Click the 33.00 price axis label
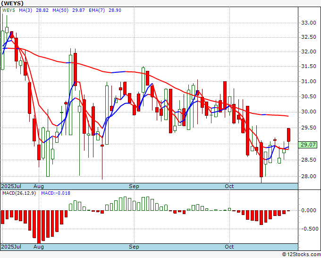Screen dimensions: 321x258 point(309,23)
